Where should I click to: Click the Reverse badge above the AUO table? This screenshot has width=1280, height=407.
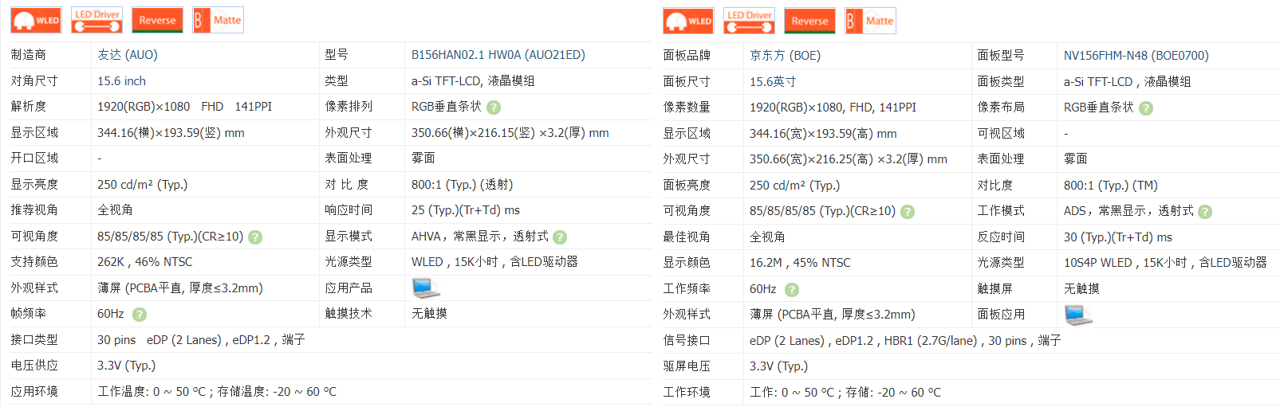coord(157,21)
